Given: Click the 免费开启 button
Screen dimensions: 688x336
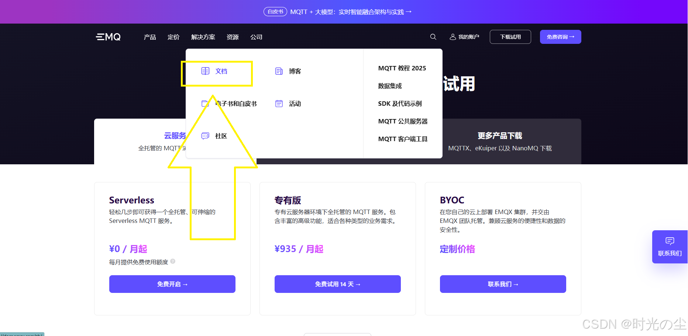Looking at the screenshot, I should pos(172,284).
